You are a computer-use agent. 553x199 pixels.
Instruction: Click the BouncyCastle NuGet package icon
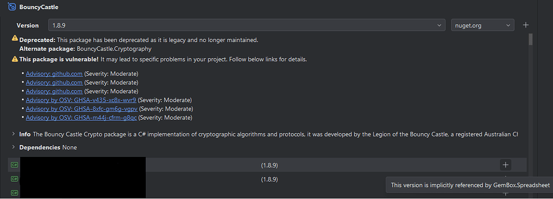(x=12, y=6)
